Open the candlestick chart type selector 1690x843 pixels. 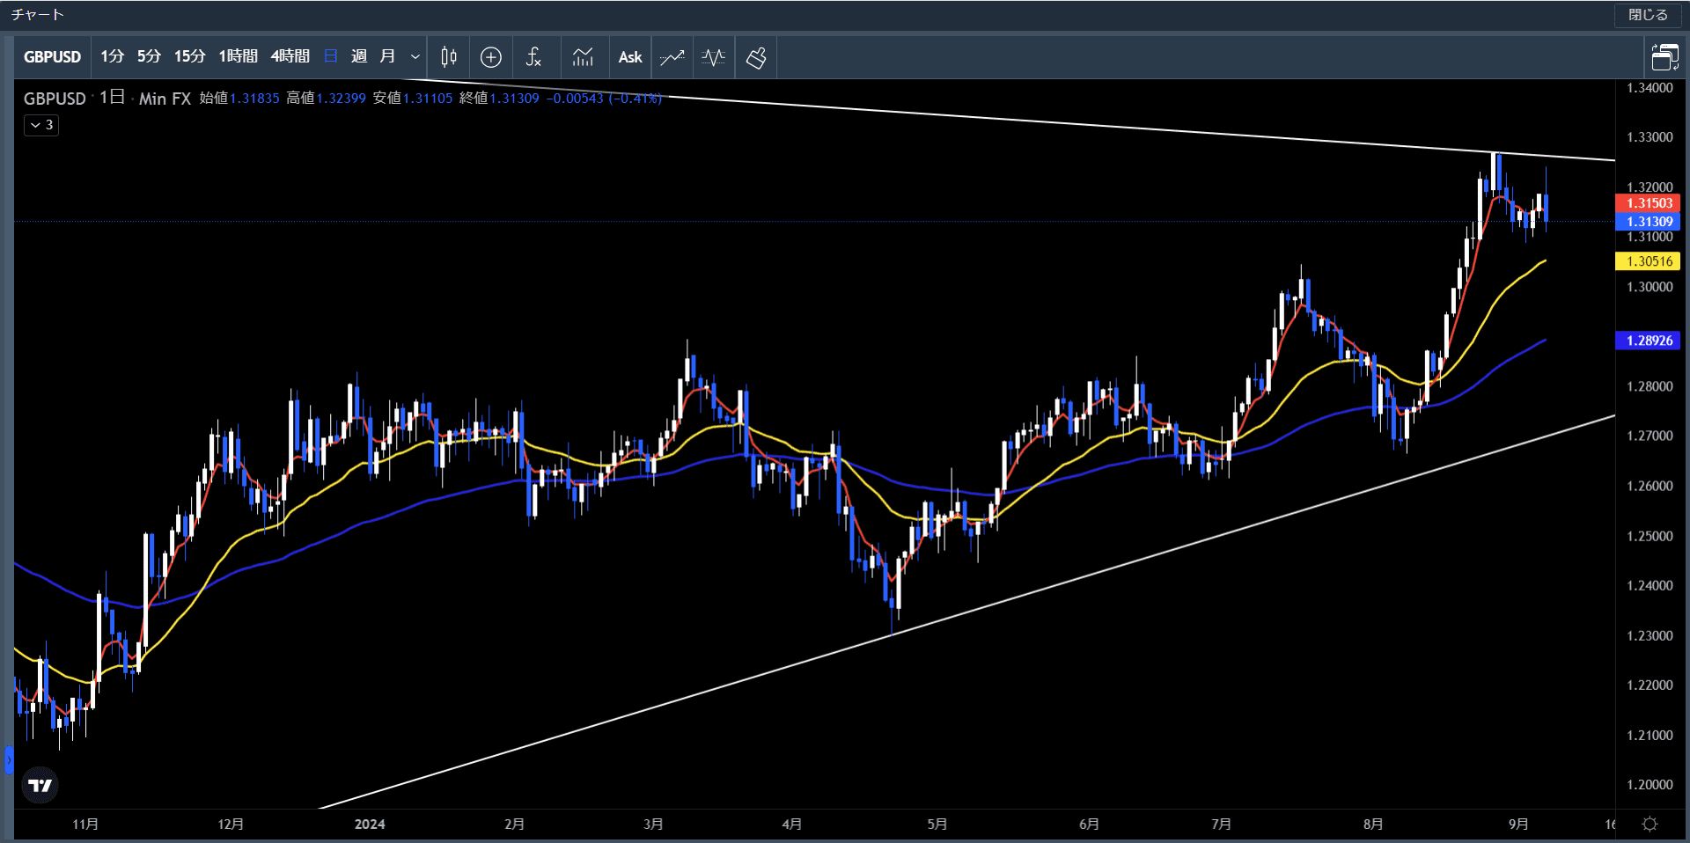click(448, 57)
